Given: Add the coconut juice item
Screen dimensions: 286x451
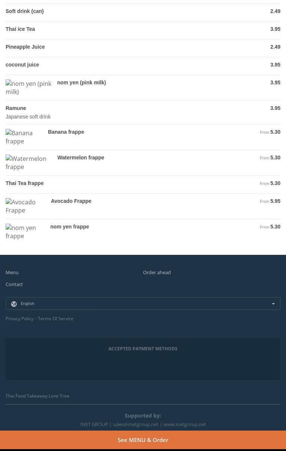Looking at the screenshot, I should click(22, 65).
